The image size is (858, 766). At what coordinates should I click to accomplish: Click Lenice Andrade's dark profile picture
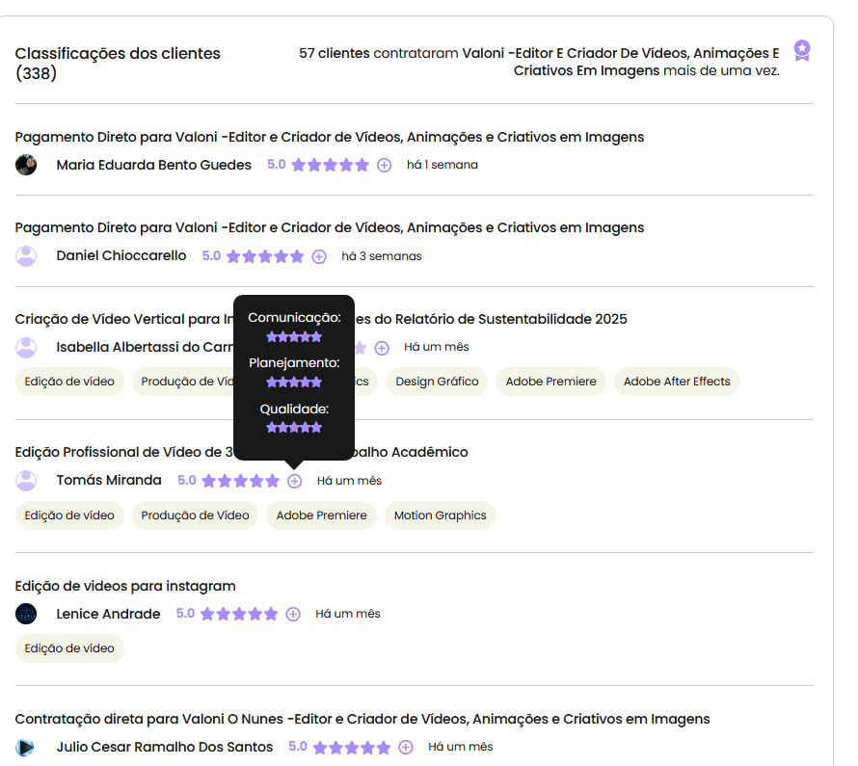pyautogui.click(x=26, y=614)
